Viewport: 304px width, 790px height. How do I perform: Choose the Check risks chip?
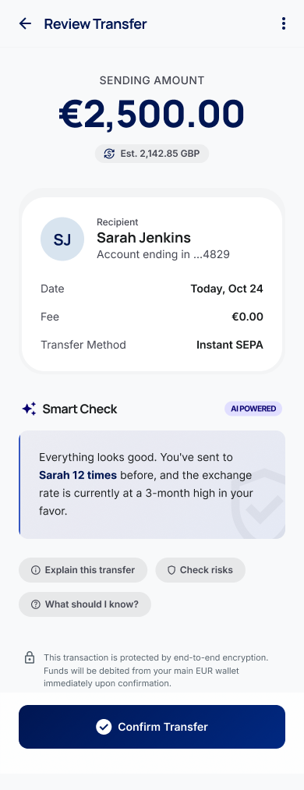click(x=200, y=570)
